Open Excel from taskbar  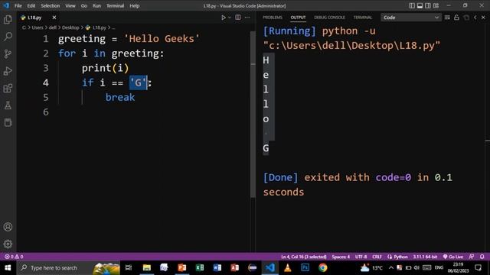click(200, 268)
